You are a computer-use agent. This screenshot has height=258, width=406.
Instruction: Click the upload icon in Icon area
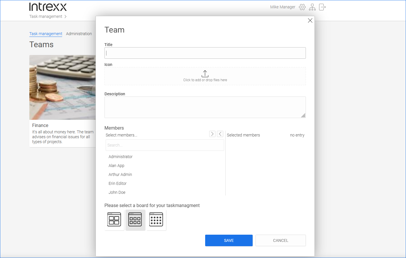pyautogui.click(x=205, y=74)
